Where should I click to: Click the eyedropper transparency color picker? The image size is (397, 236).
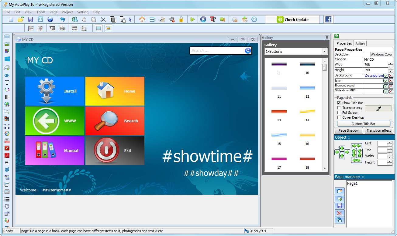(378, 108)
